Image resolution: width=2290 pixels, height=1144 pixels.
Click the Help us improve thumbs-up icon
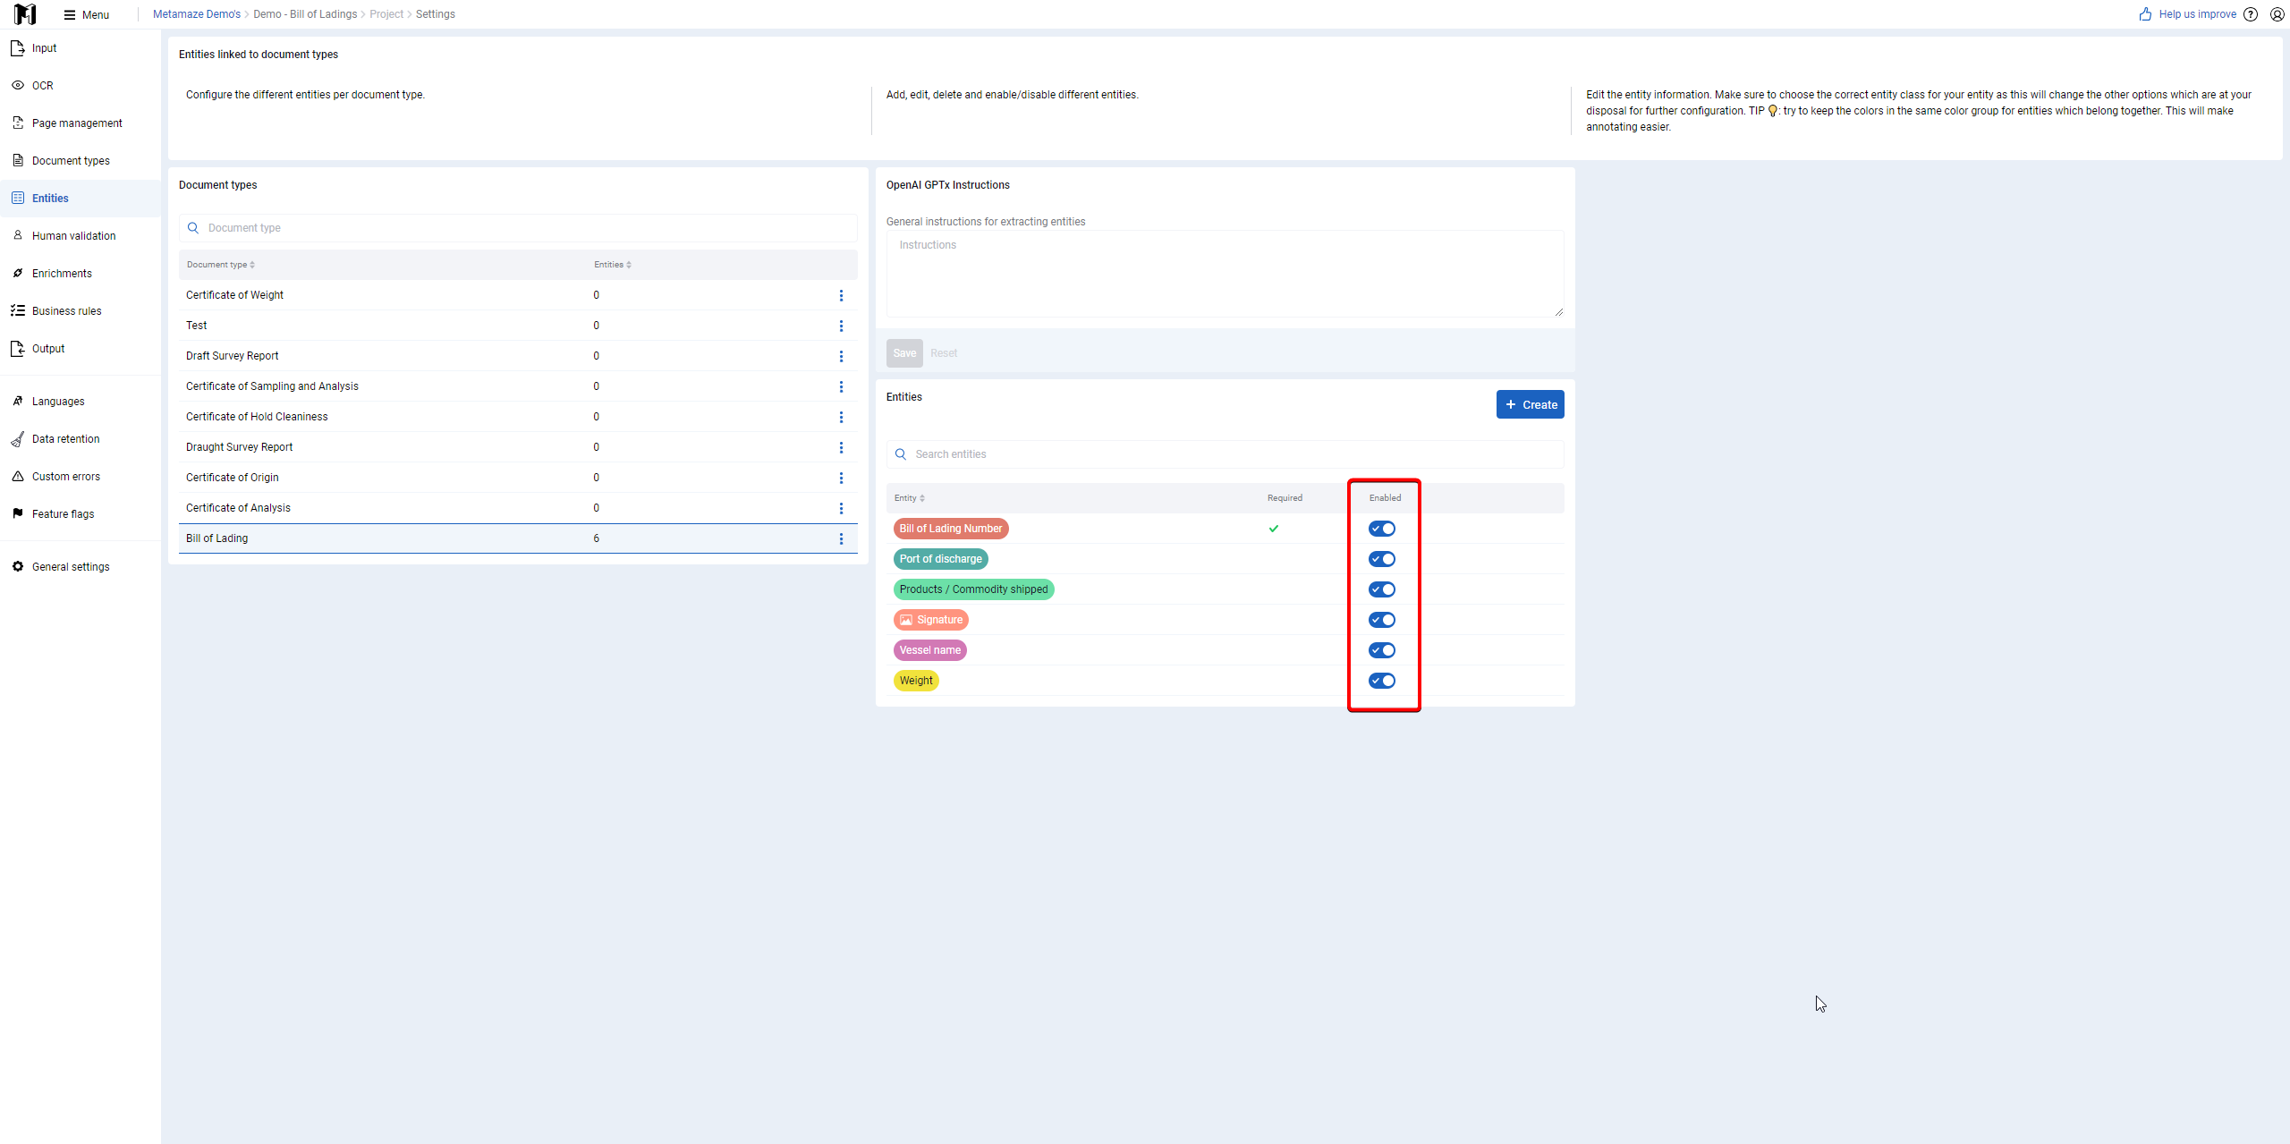pos(2145,14)
